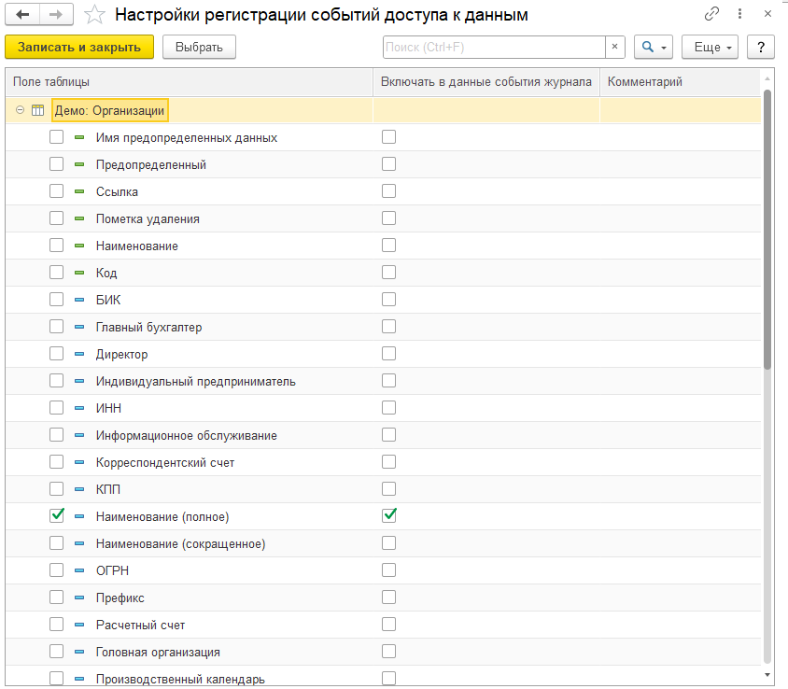Uncheck the Наименование (полное) field checkbox
The width and height of the screenshot is (788, 689).
57,516
